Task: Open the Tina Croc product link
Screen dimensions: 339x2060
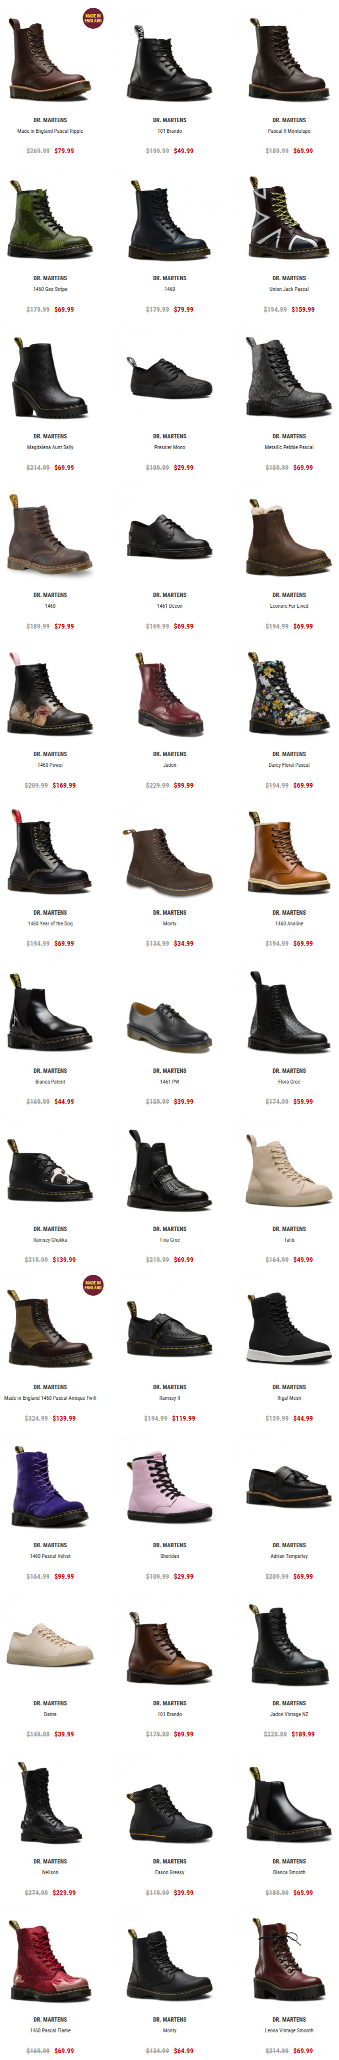Action: coord(169,1240)
